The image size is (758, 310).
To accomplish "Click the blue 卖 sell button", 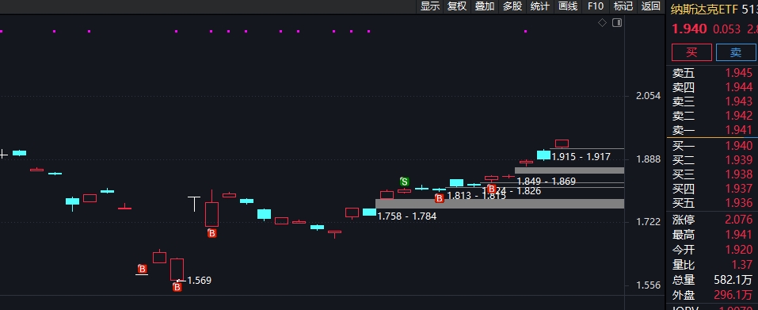I will [x=736, y=52].
